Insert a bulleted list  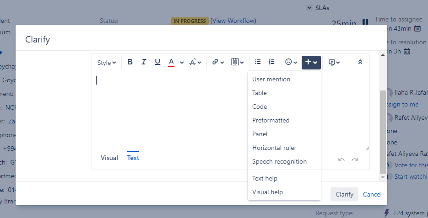[258, 62]
